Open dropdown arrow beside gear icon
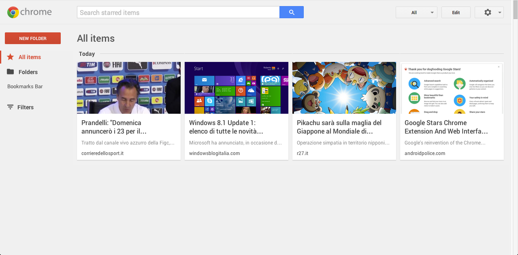This screenshot has height=255, width=518. click(500, 13)
